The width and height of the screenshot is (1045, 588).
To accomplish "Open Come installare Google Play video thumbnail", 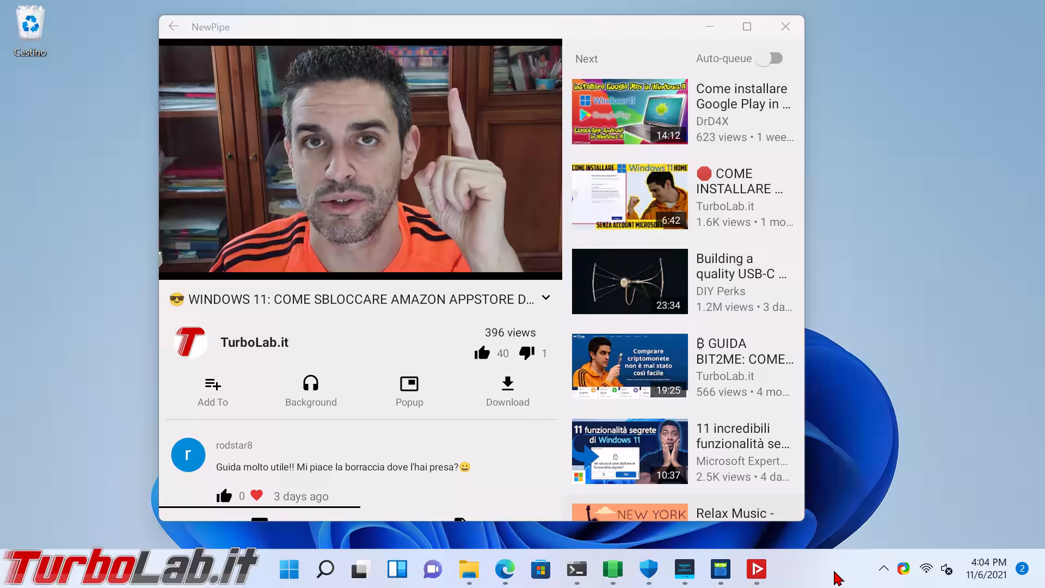I will pyautogui.click(x=630, y=112).
